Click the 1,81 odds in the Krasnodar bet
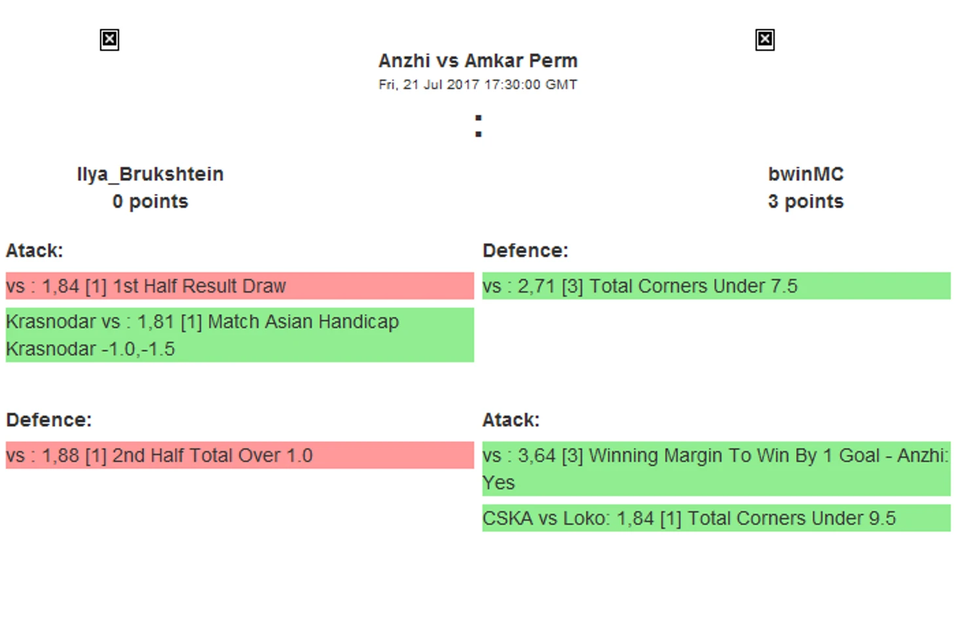This screenshot has height=628, width=956. pos(155,322)
